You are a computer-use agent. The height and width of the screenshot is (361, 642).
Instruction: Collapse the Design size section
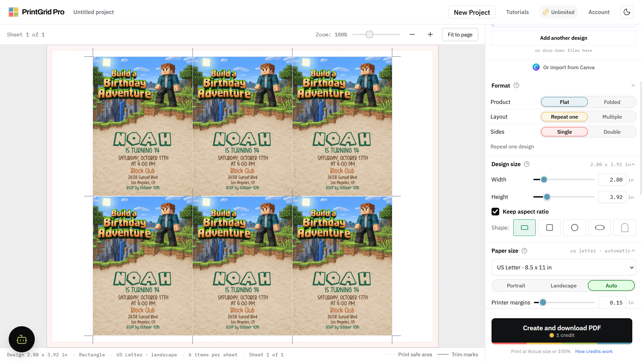click(633, 164)
